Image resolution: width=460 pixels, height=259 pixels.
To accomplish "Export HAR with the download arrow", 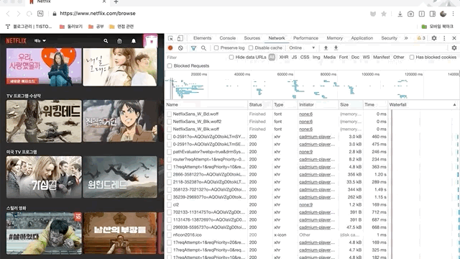I will click(336, 48).
